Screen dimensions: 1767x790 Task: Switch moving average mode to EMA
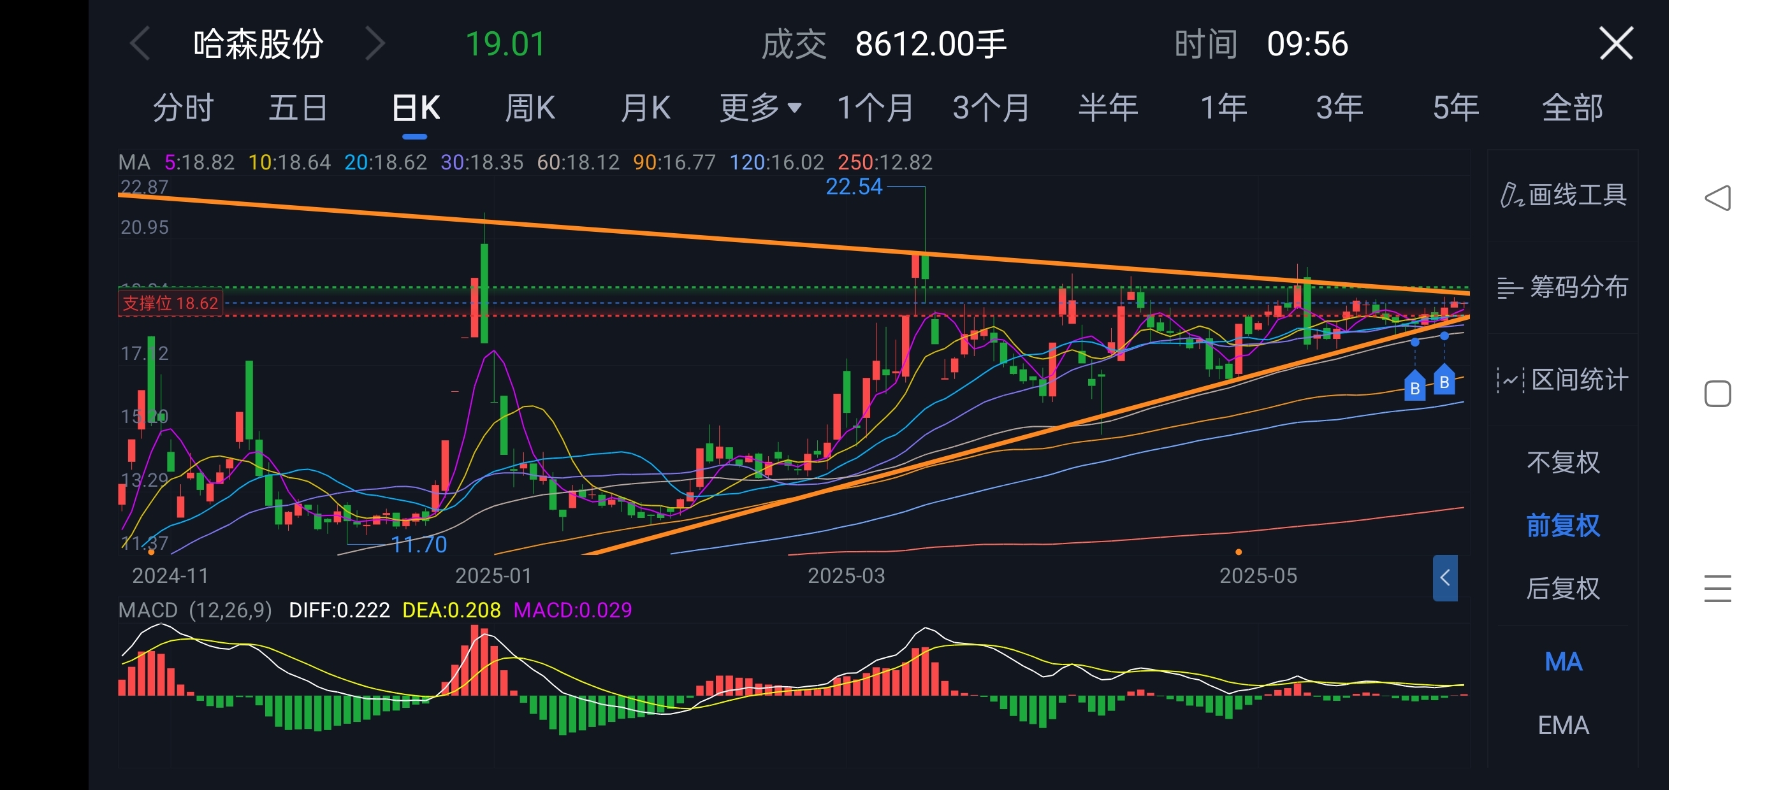coord(1562,725)
